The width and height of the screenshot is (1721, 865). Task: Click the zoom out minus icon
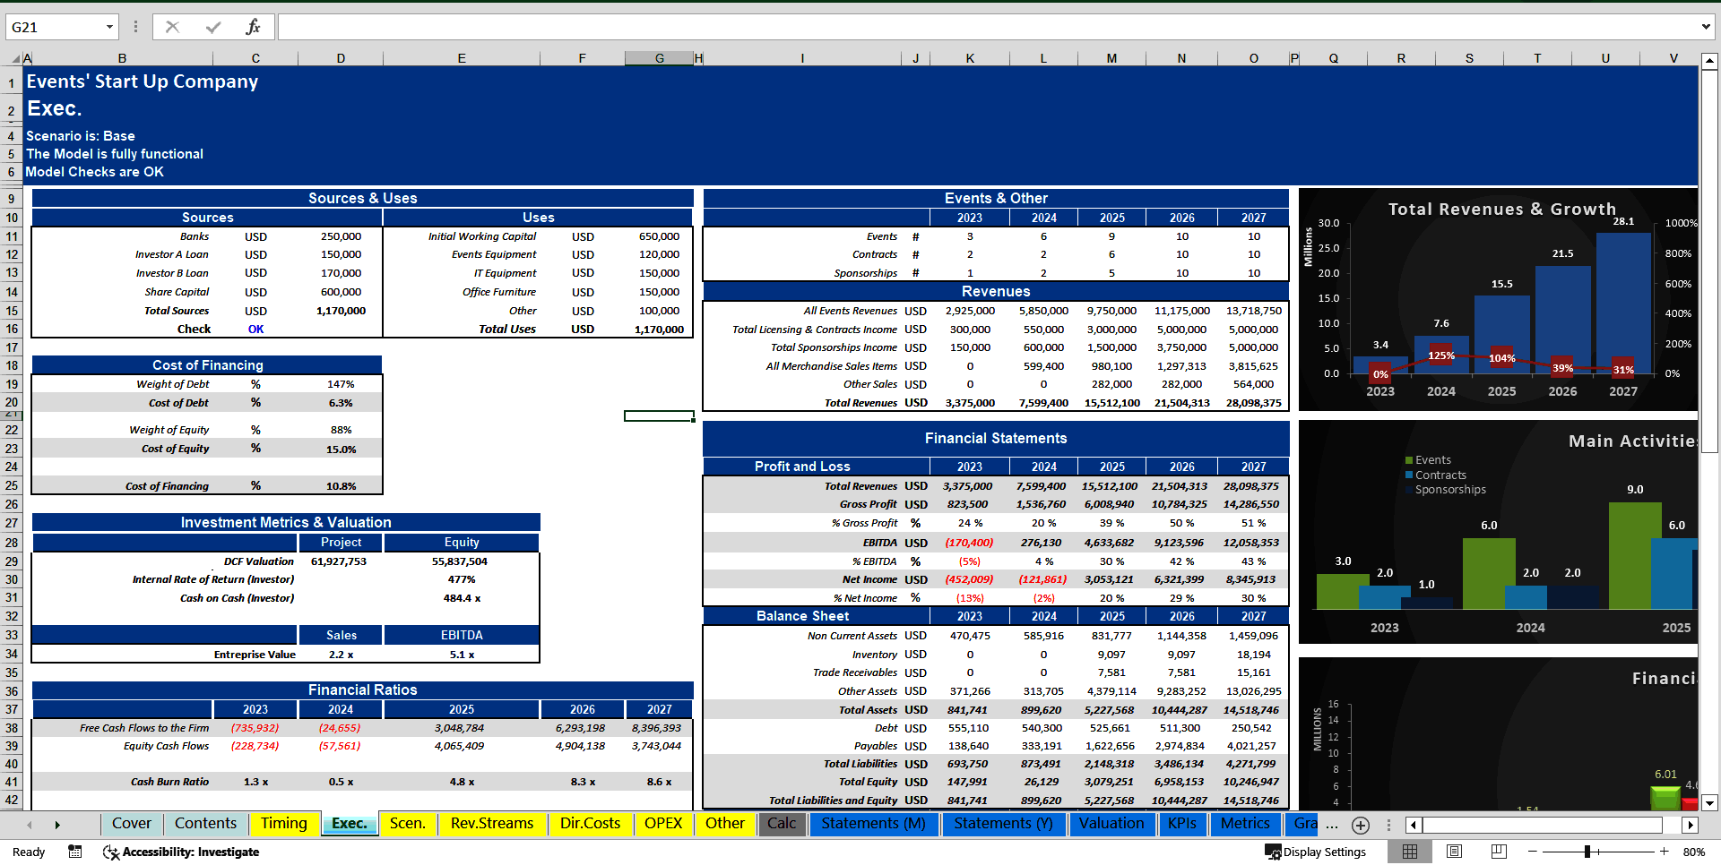click(1533, 852)
